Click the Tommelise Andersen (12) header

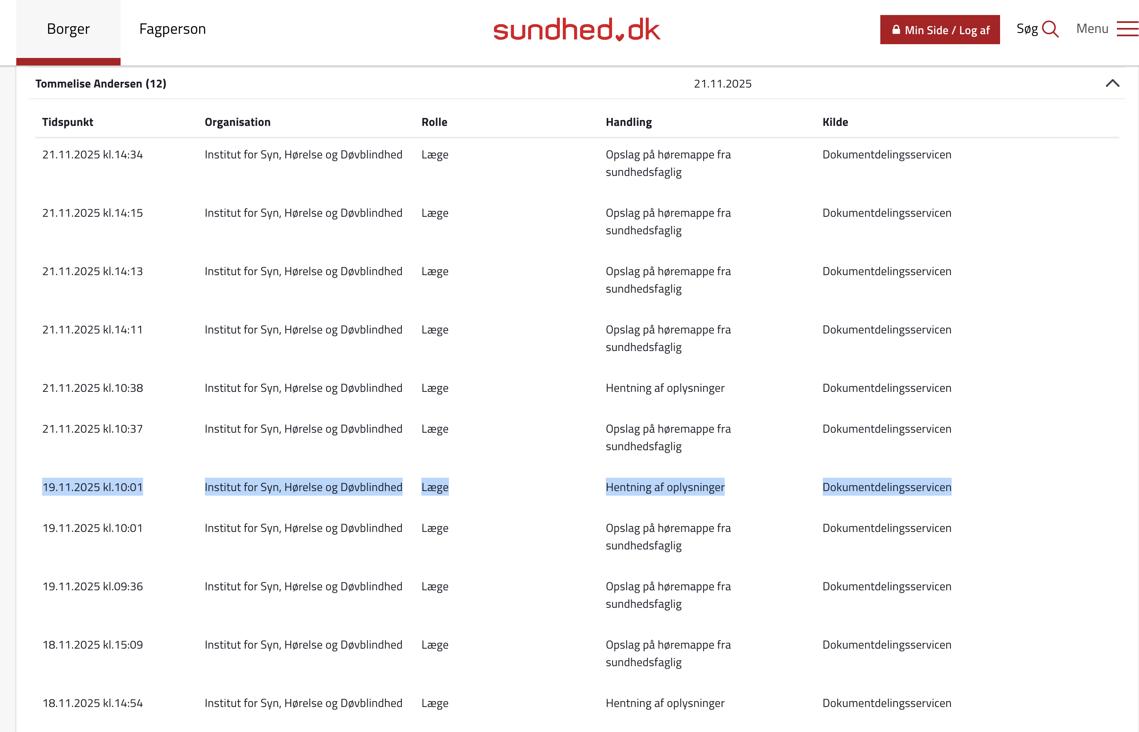[101, 84]
